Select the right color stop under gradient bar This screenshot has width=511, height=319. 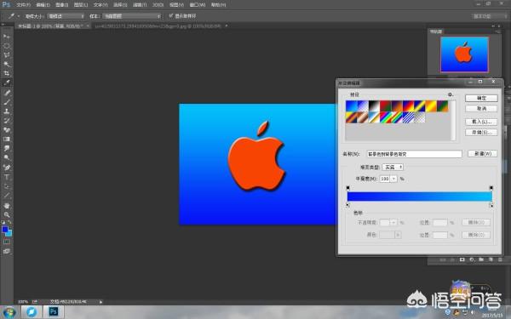coord(491,205)
